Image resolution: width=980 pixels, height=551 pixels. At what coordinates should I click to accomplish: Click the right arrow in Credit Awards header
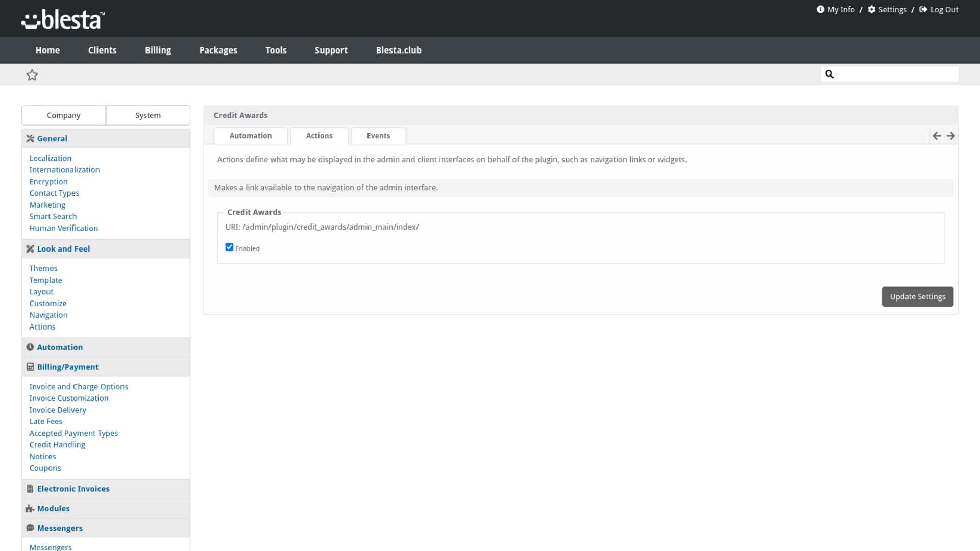(950, 136)
